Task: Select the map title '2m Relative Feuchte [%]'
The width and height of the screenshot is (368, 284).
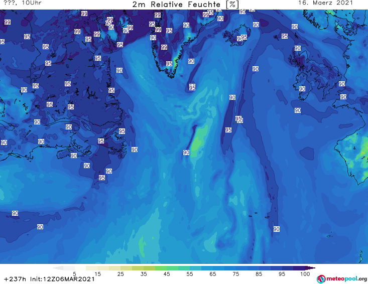Action: (185, 4)
